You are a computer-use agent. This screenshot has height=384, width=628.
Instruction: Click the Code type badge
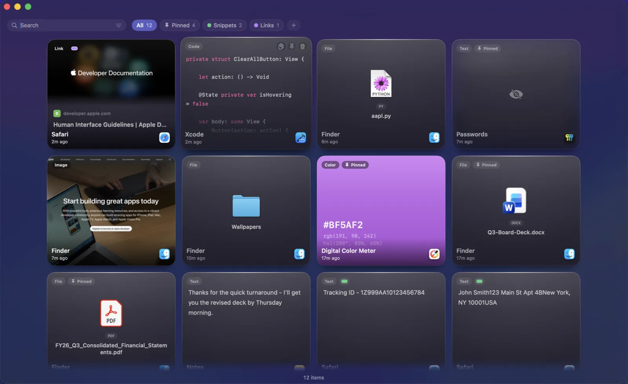pos(194,47)
